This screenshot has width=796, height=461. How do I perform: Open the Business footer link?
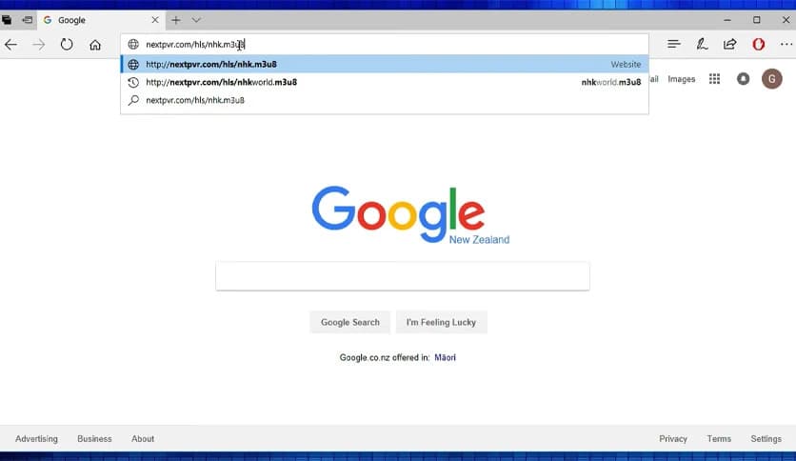tap(94, 439)
